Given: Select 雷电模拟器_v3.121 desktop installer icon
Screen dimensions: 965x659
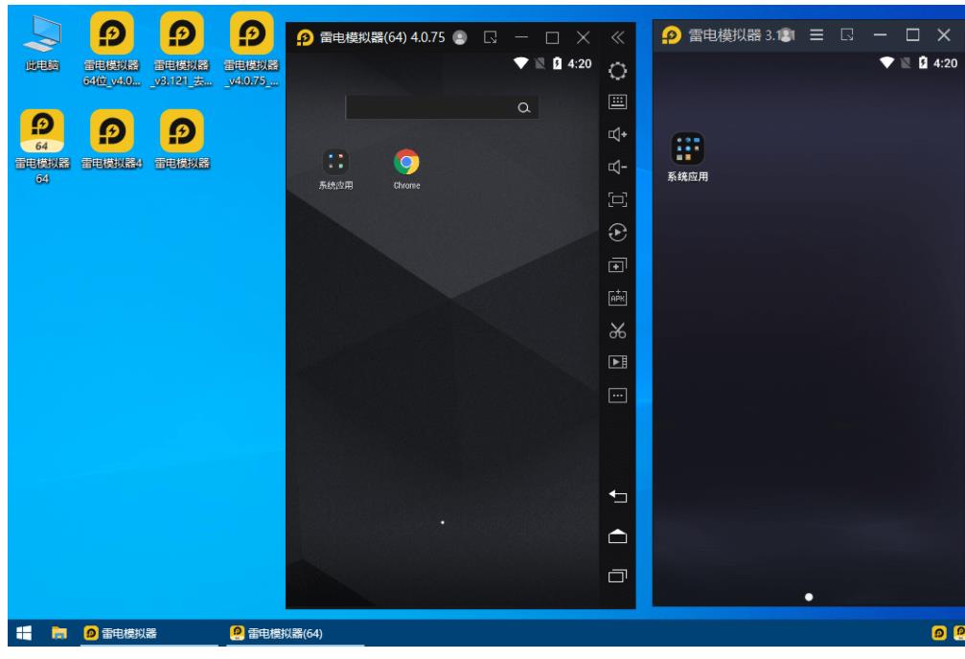Looking at the screenshot, I should (181, 50).
